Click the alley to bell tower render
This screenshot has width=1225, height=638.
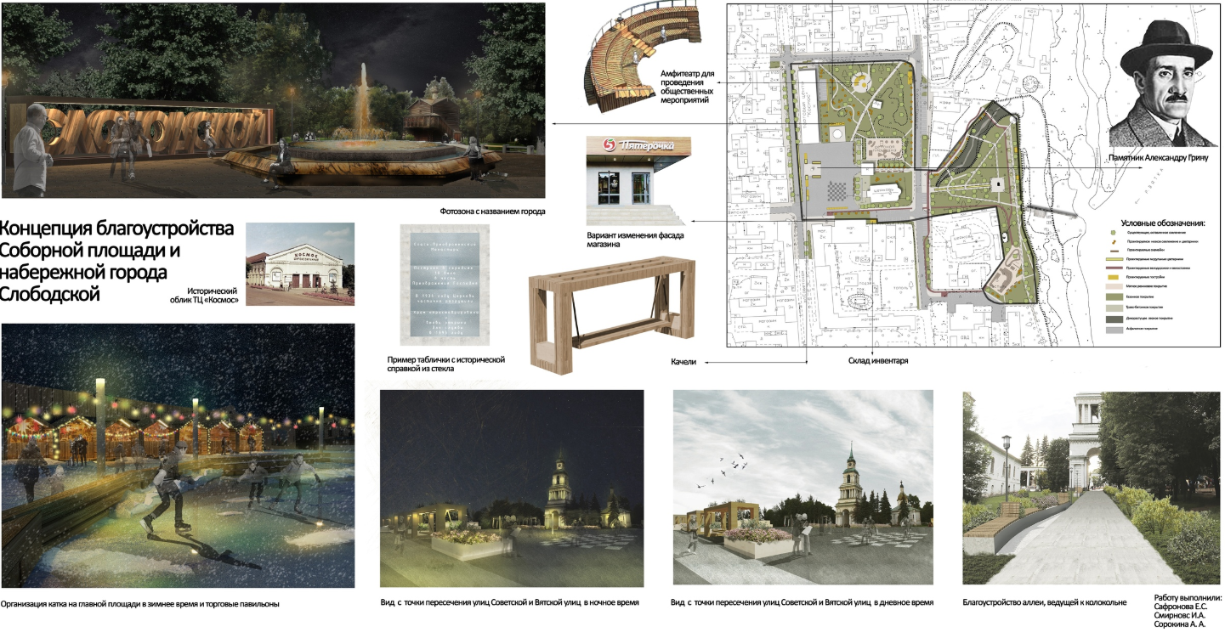[x=1092, y=488]
